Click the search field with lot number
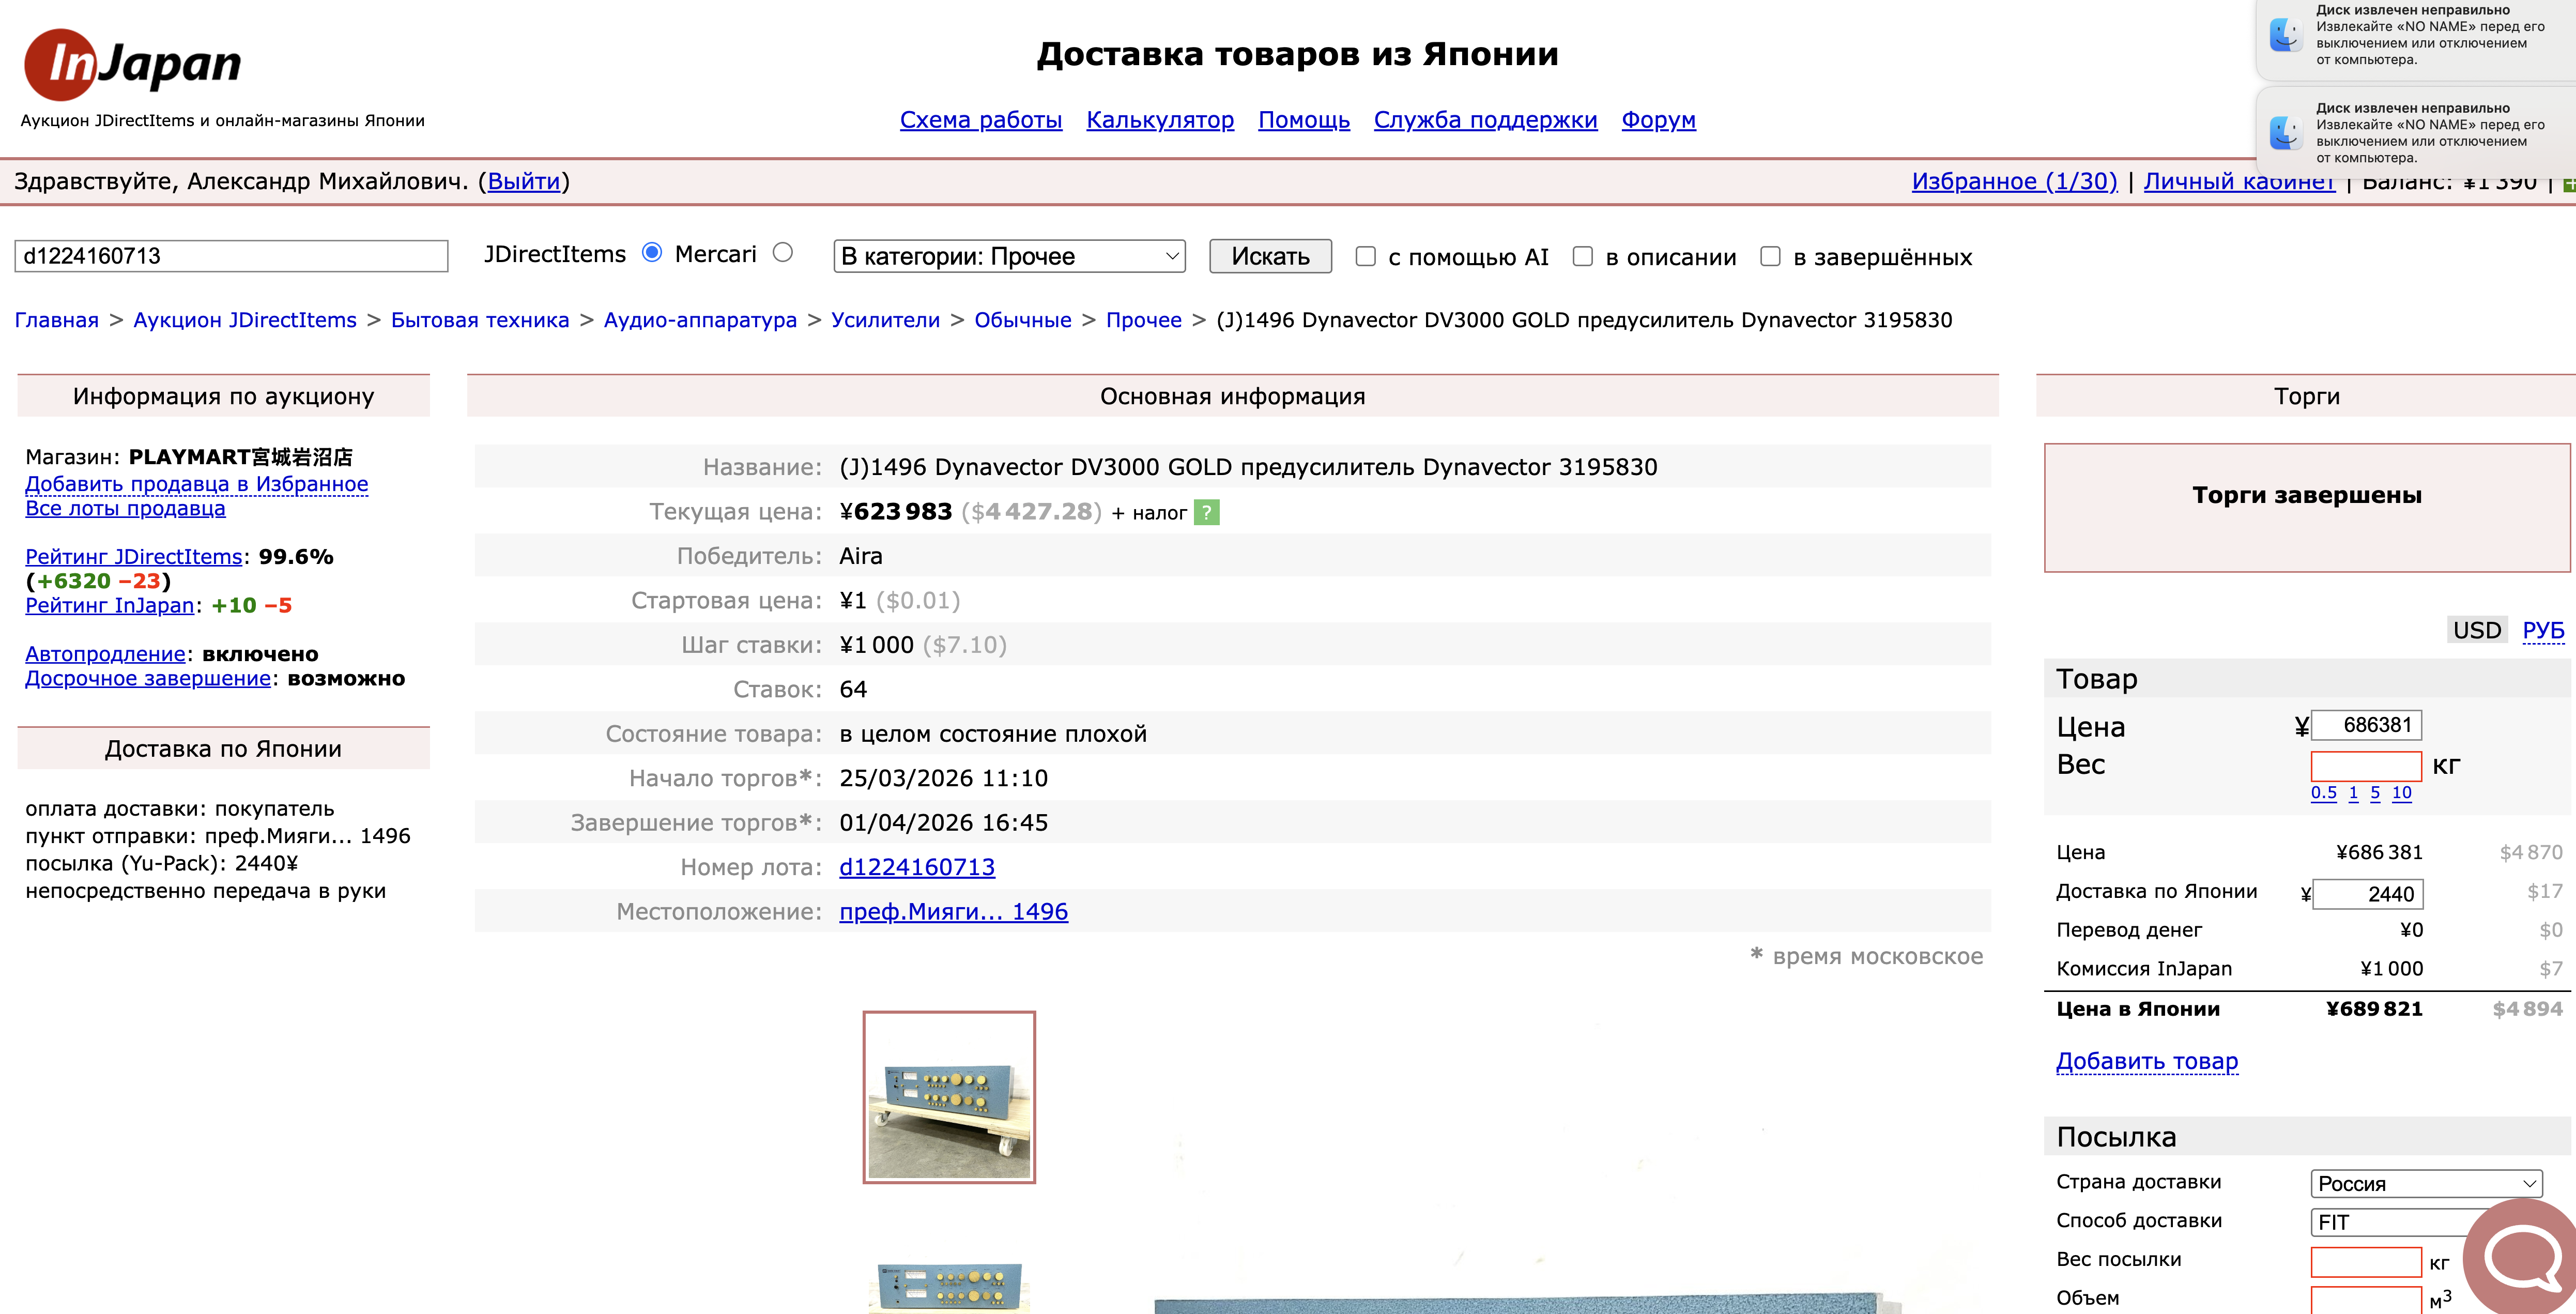 point(231,256)
